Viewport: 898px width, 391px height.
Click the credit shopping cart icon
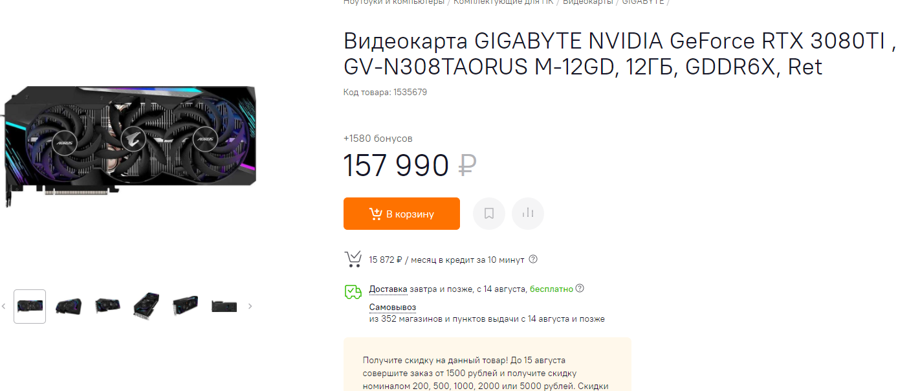(353, 260)
